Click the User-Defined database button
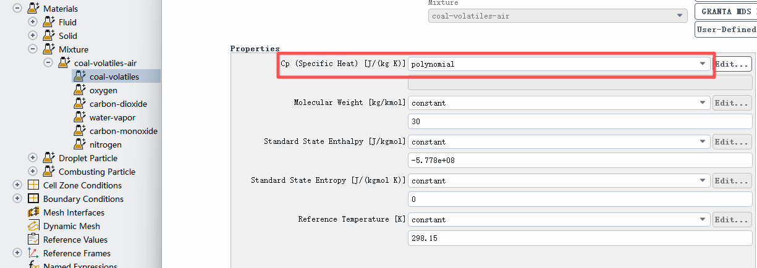The image size is (757, 268). click(725, 29)
